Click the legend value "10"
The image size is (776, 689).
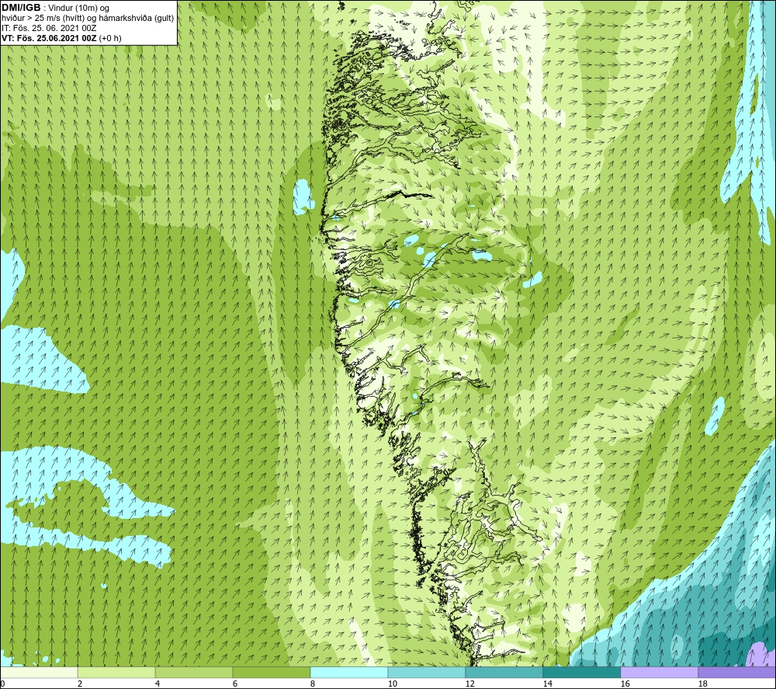(393, 684)
